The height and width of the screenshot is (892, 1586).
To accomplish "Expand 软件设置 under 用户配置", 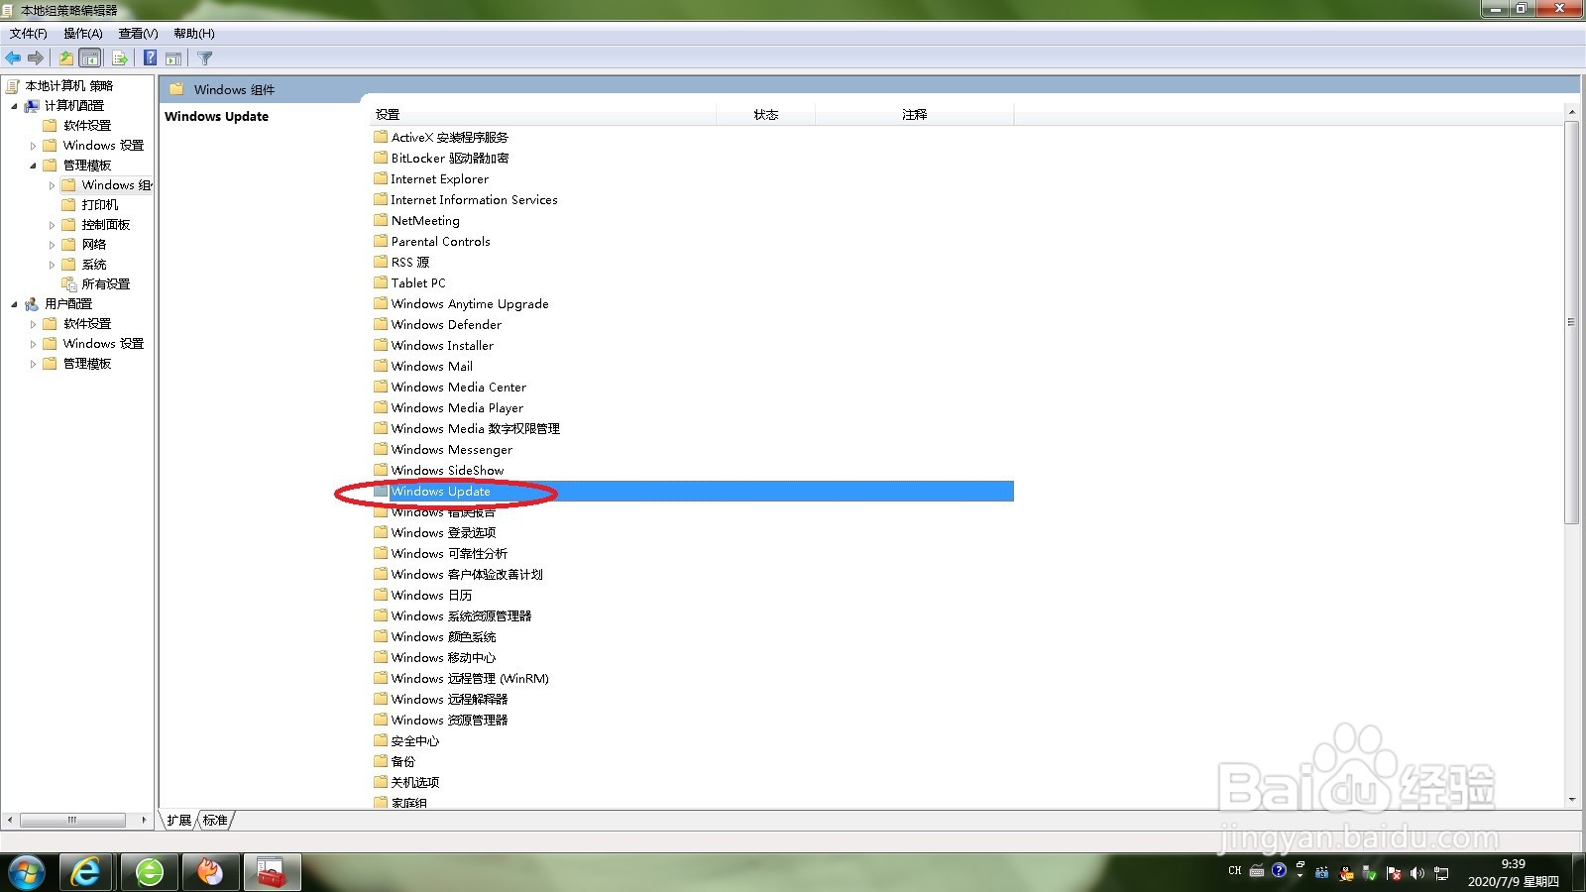I will (x=33, y=324).
